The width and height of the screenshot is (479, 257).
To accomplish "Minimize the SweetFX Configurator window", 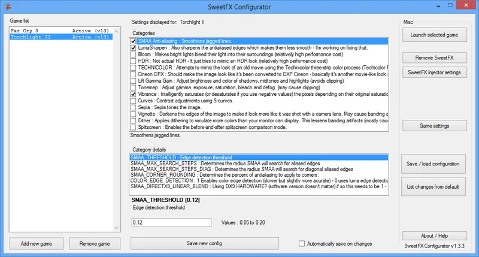I will 438,5.
